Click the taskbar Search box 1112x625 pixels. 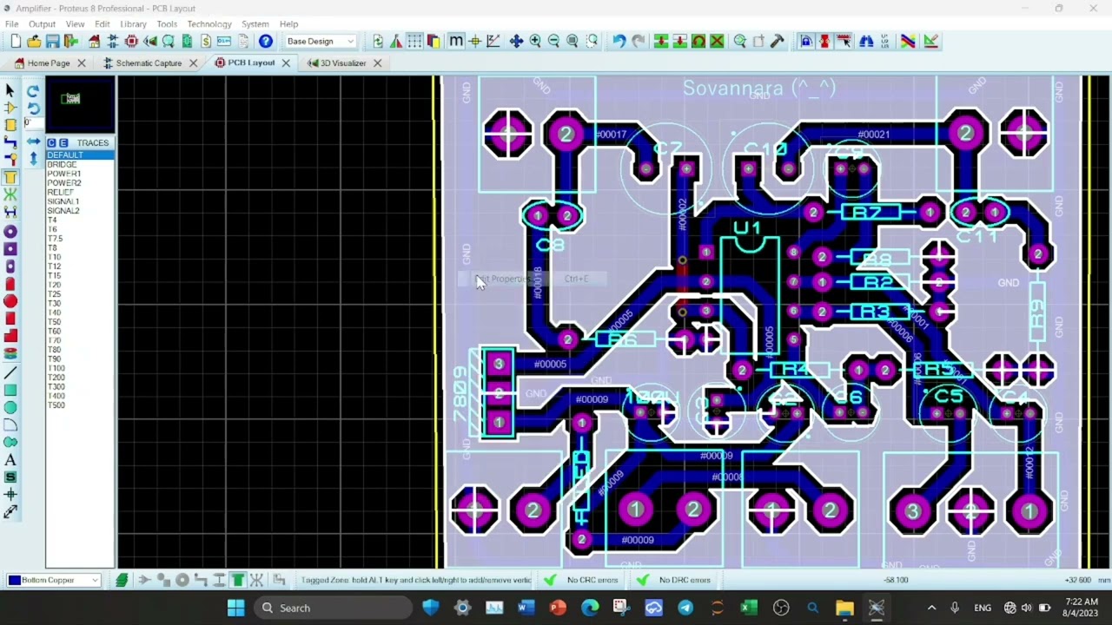(334, 608)
